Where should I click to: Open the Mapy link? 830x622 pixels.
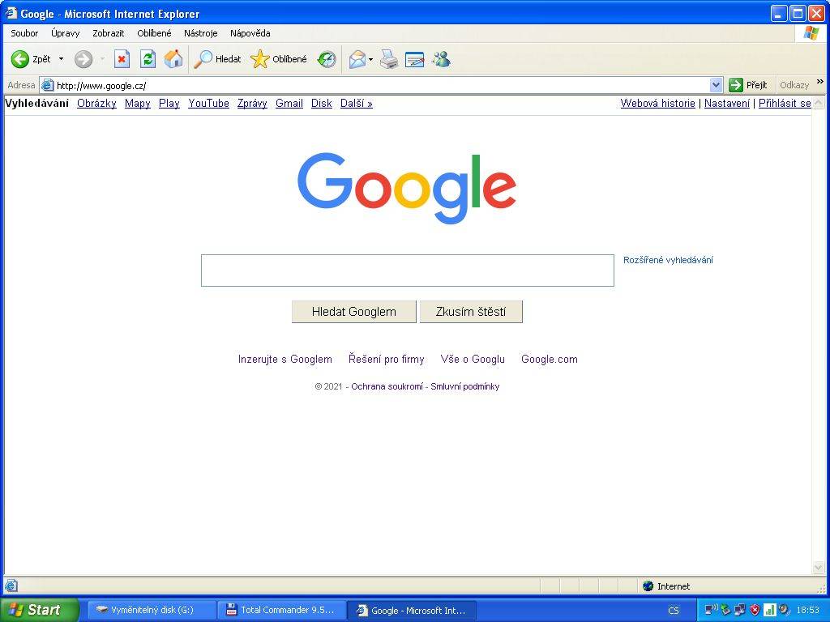pos(138,104)
